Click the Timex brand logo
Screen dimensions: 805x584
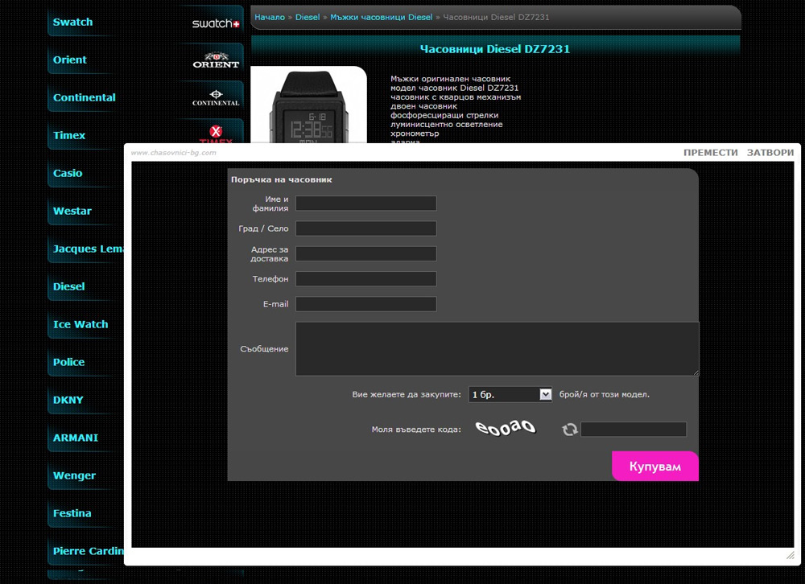click(216, 134)
